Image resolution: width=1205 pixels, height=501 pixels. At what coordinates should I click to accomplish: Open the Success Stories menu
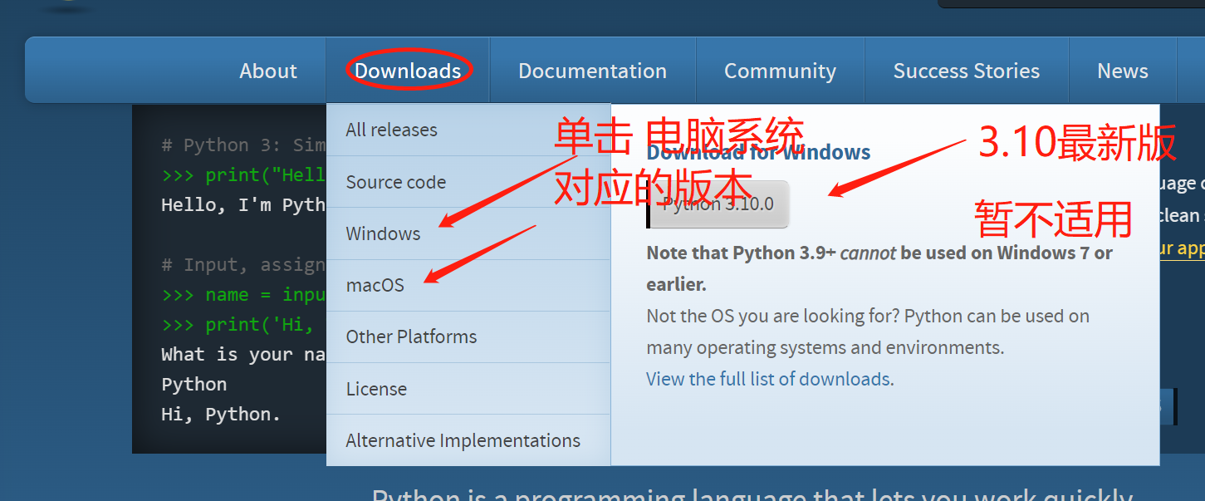pyautogui.click(x=966, y=71)
